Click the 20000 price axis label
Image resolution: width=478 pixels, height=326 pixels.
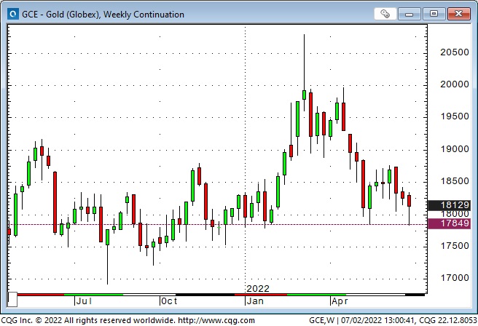(454, 84)
